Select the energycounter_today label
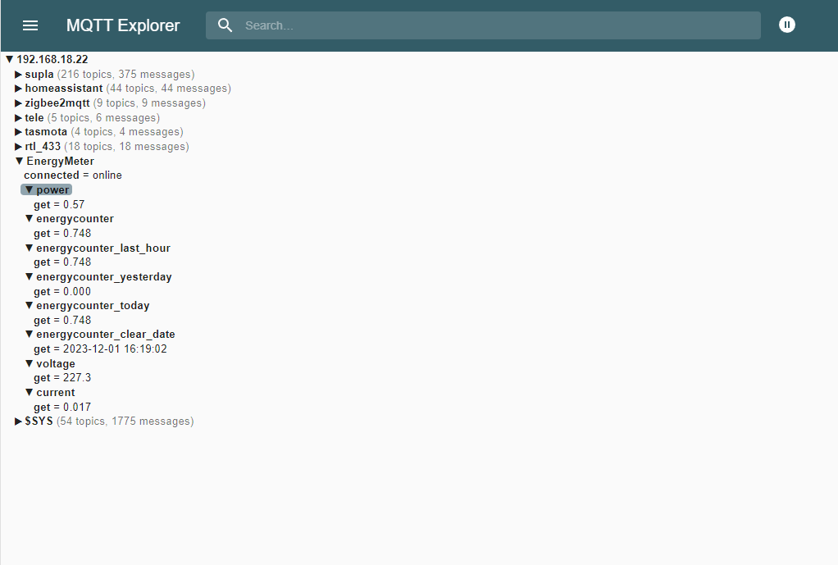The height and width of the screenshot is (565, 838). point(93,306)
